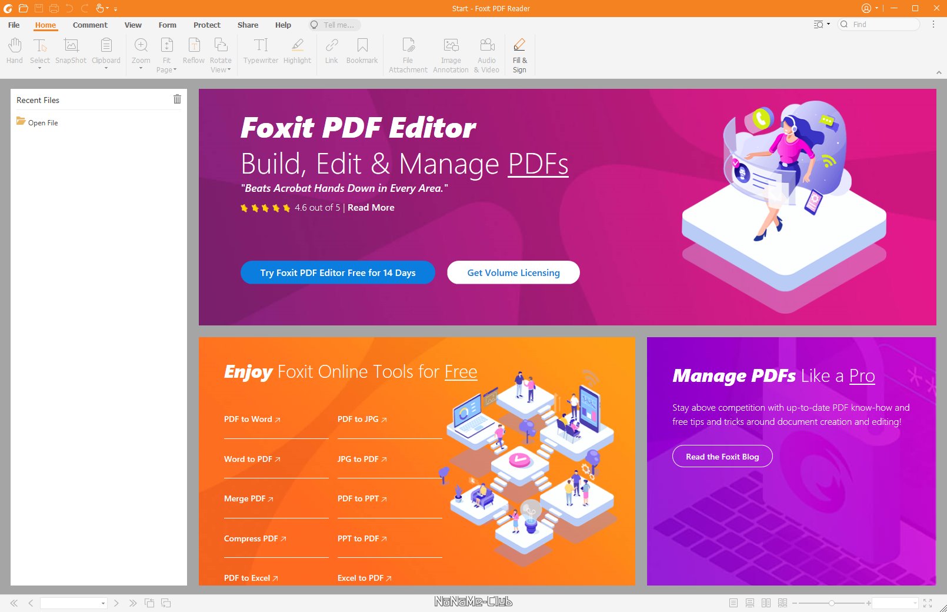947x612 pixels.
Task: Open the Protect ribbon tab
Action: click(x=206, y=25)
